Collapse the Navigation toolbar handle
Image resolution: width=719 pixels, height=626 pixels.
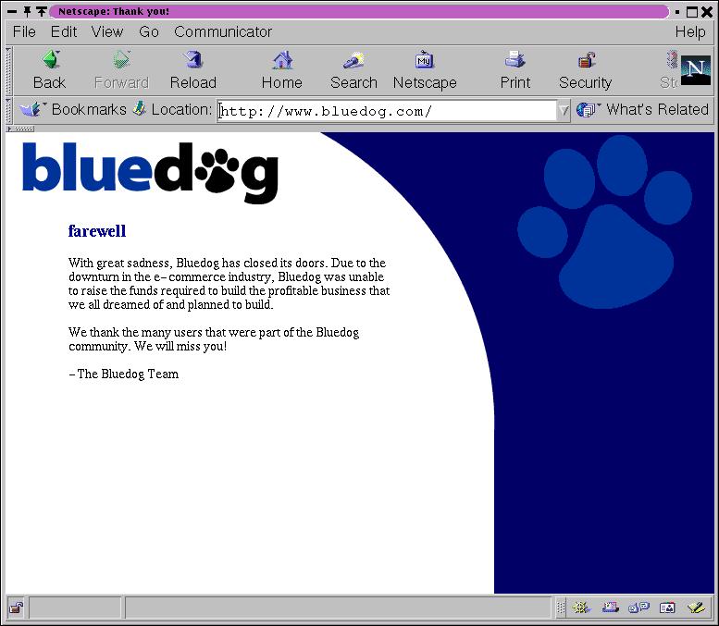tap(8, 70)
